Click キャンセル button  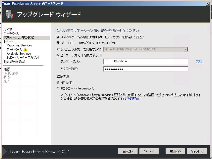pyautogui.click(x=197, y=151)
